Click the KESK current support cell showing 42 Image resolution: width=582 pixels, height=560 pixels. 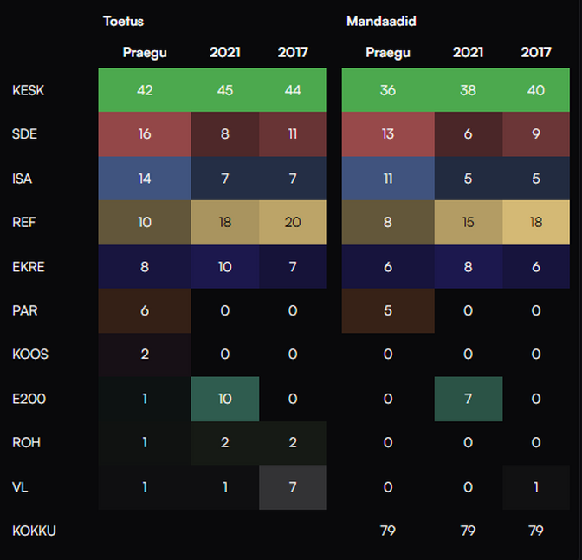click(x=145, y=90)
